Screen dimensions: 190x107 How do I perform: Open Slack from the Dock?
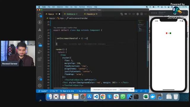click(116, 97)
